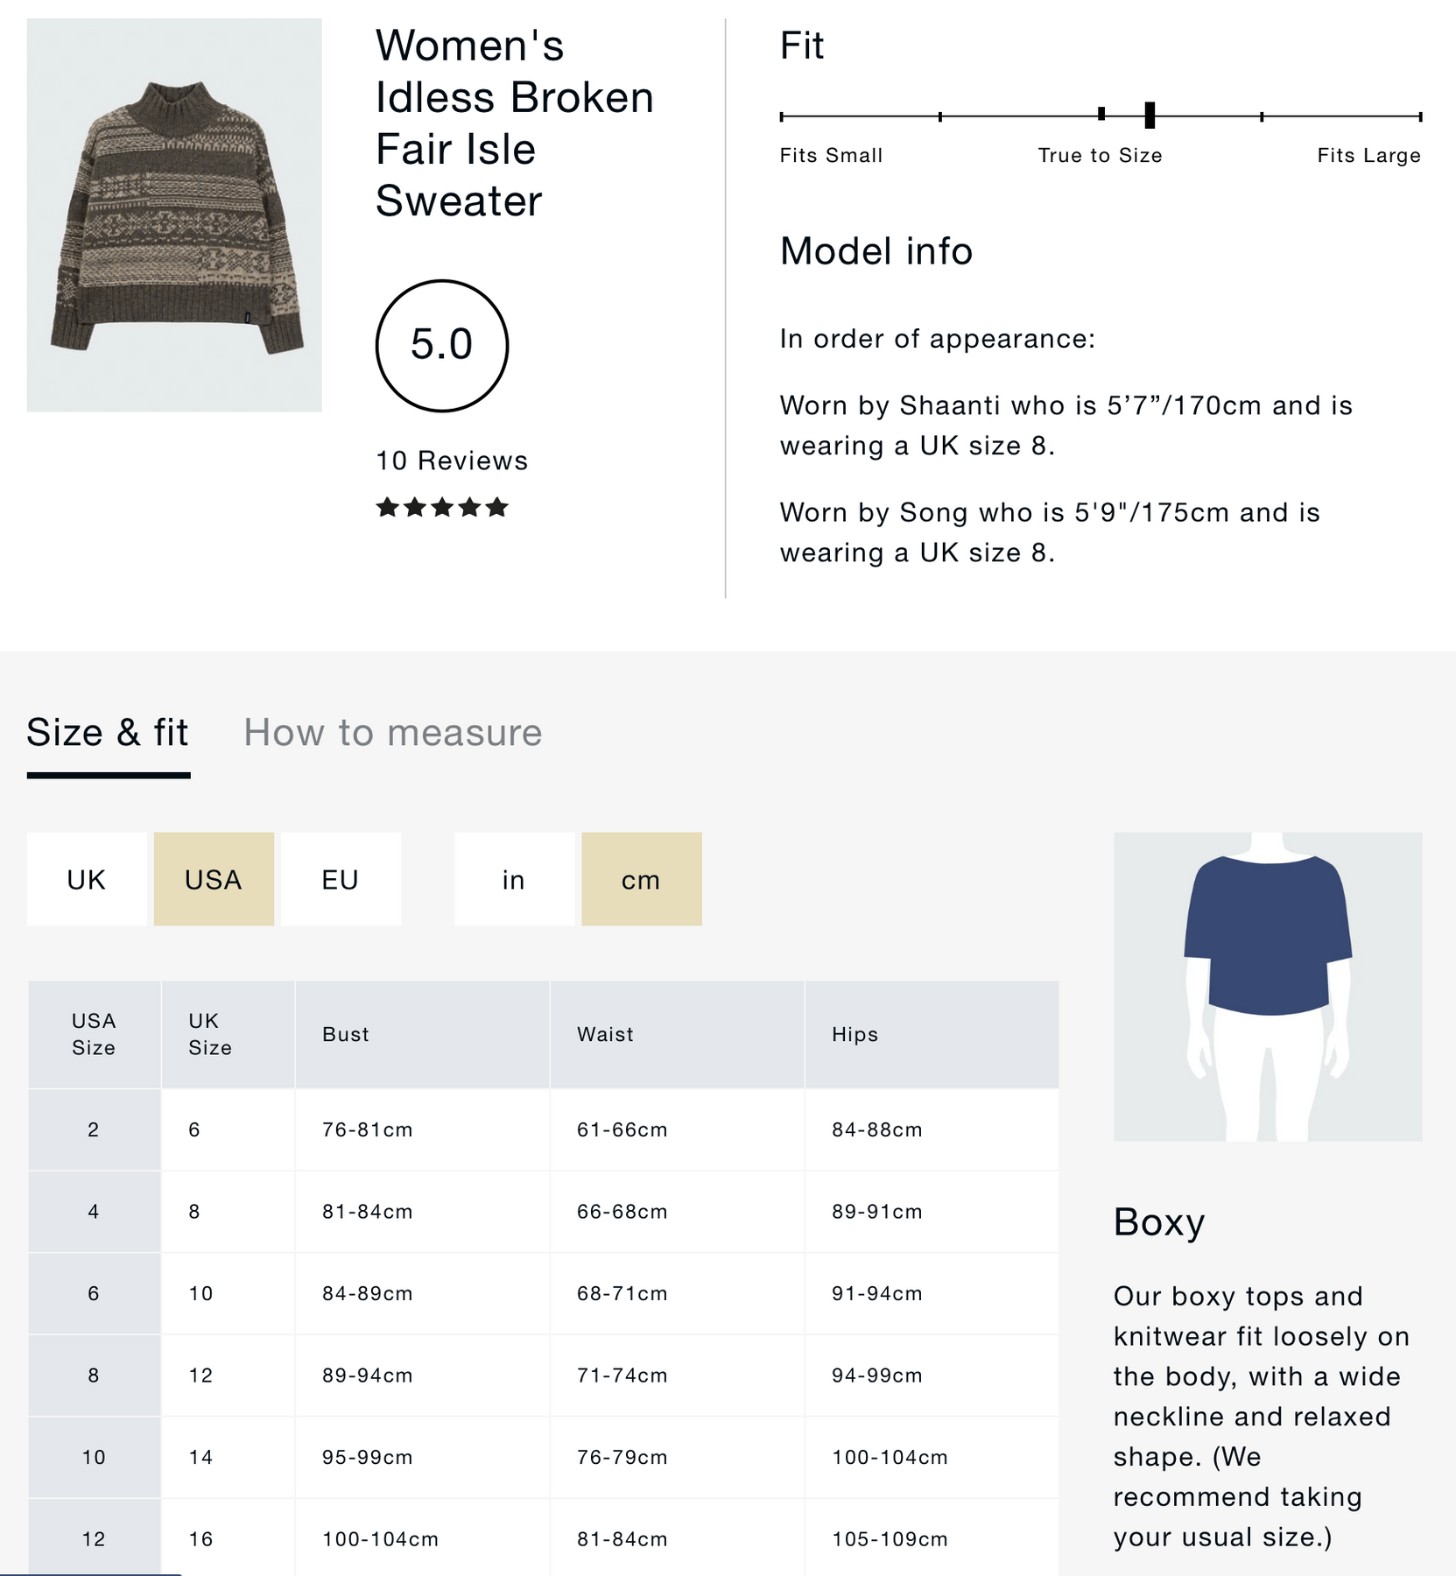Select USA size region
Viewport: 1456px width, 1576px height.
(214, 879)
